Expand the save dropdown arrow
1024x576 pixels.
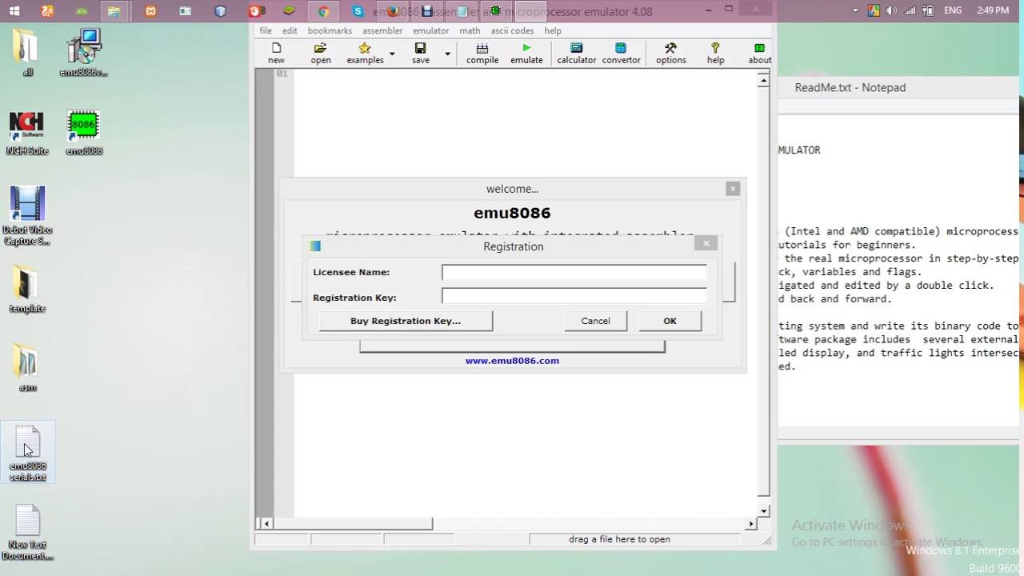(447, 54)
